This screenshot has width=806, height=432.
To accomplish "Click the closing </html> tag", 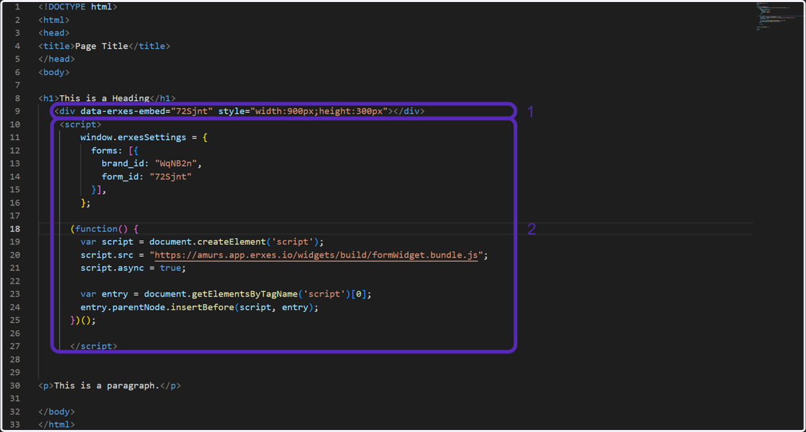I will (x=57, y=425).
